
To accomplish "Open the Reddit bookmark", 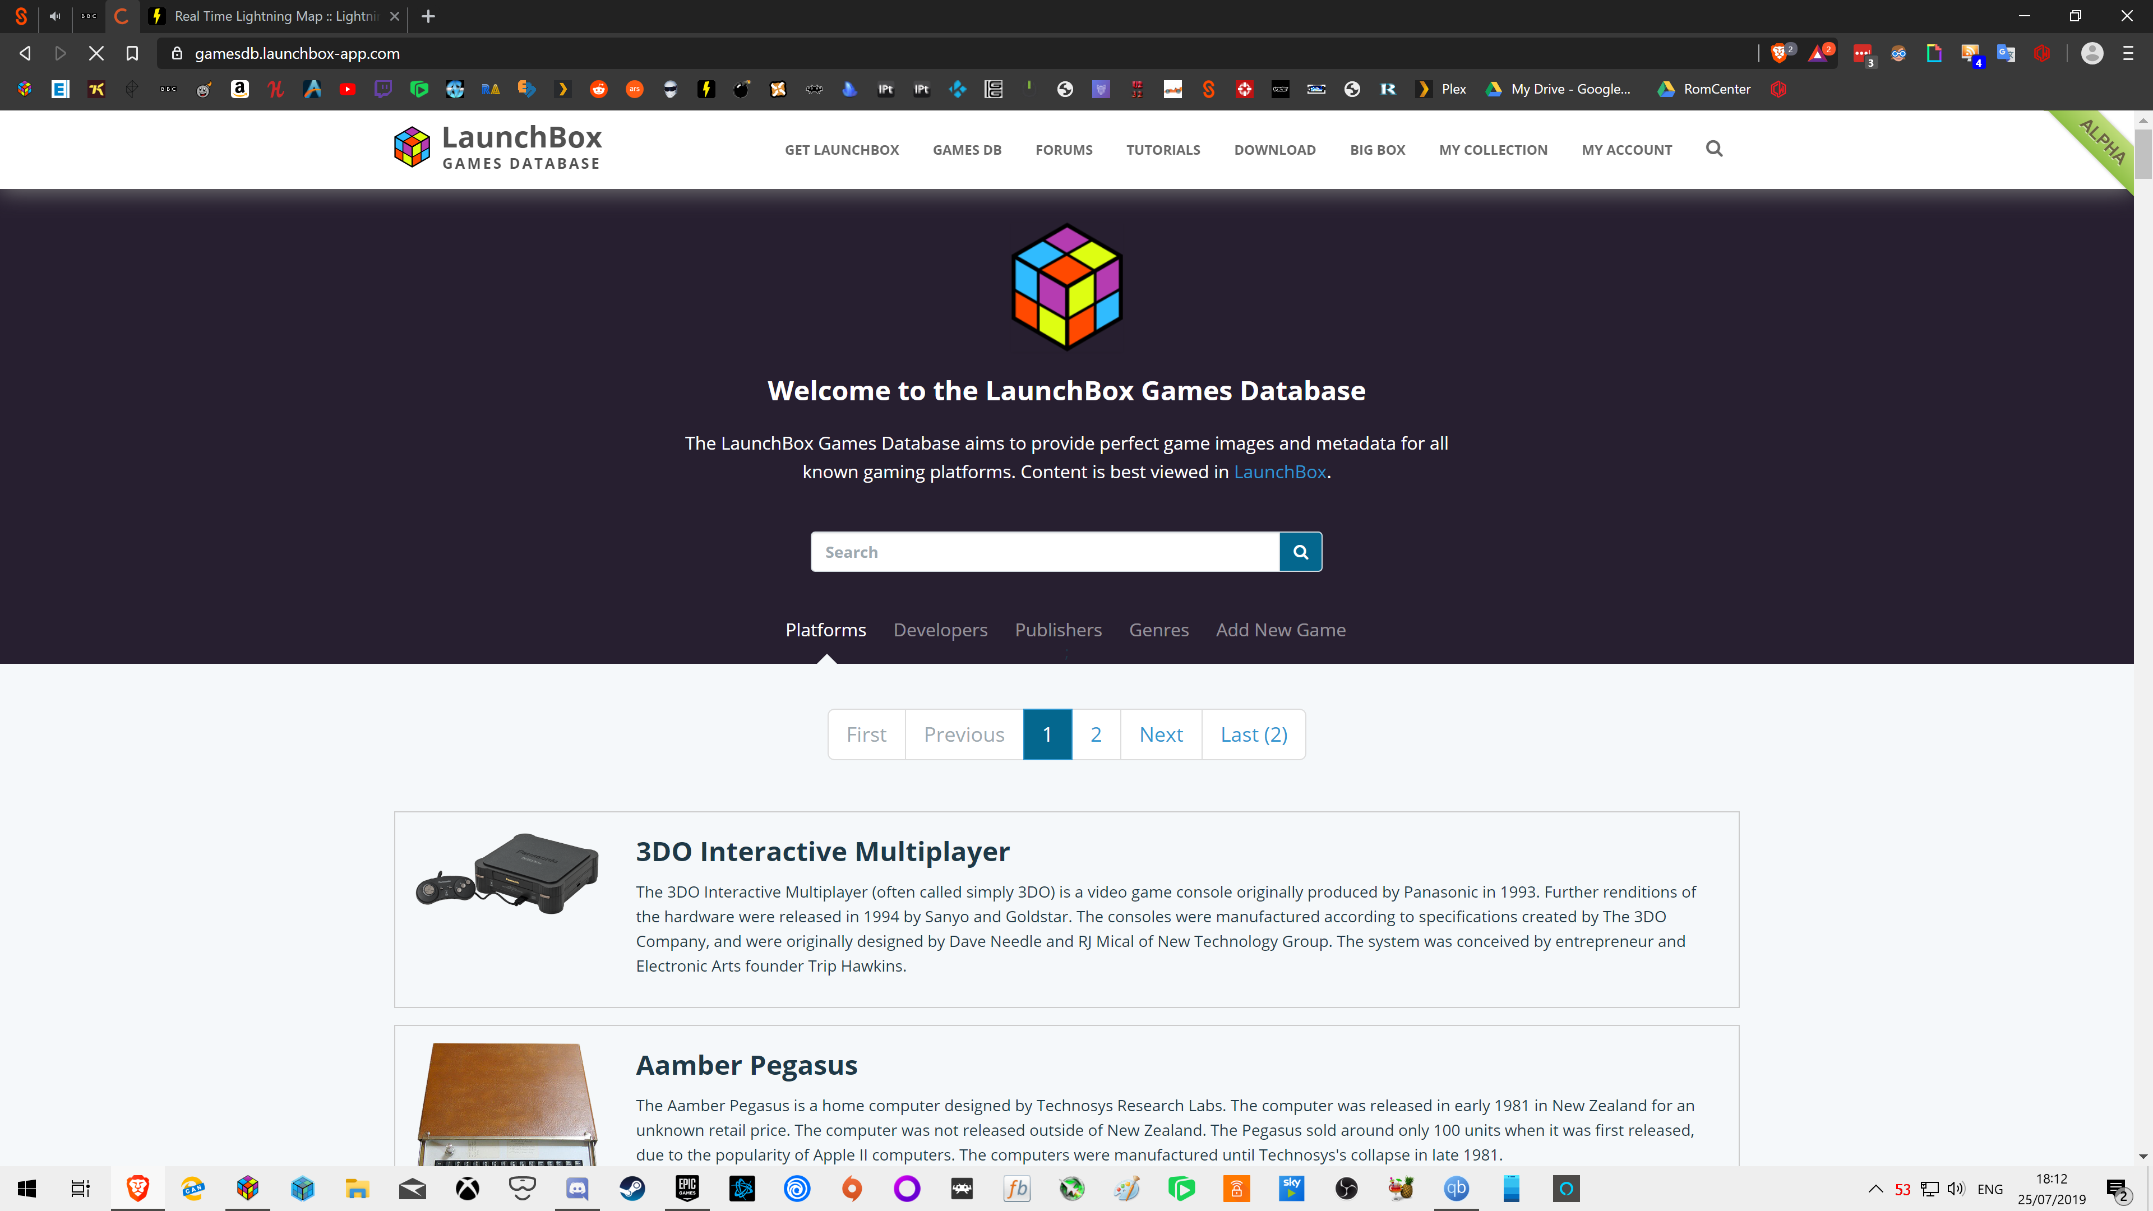I will pyautogui.click(x=598, y=89).
